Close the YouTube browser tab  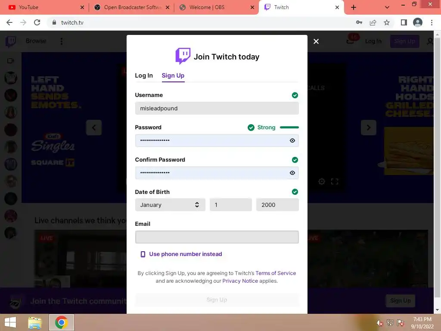pyautogui.click(x=82, y=7)
